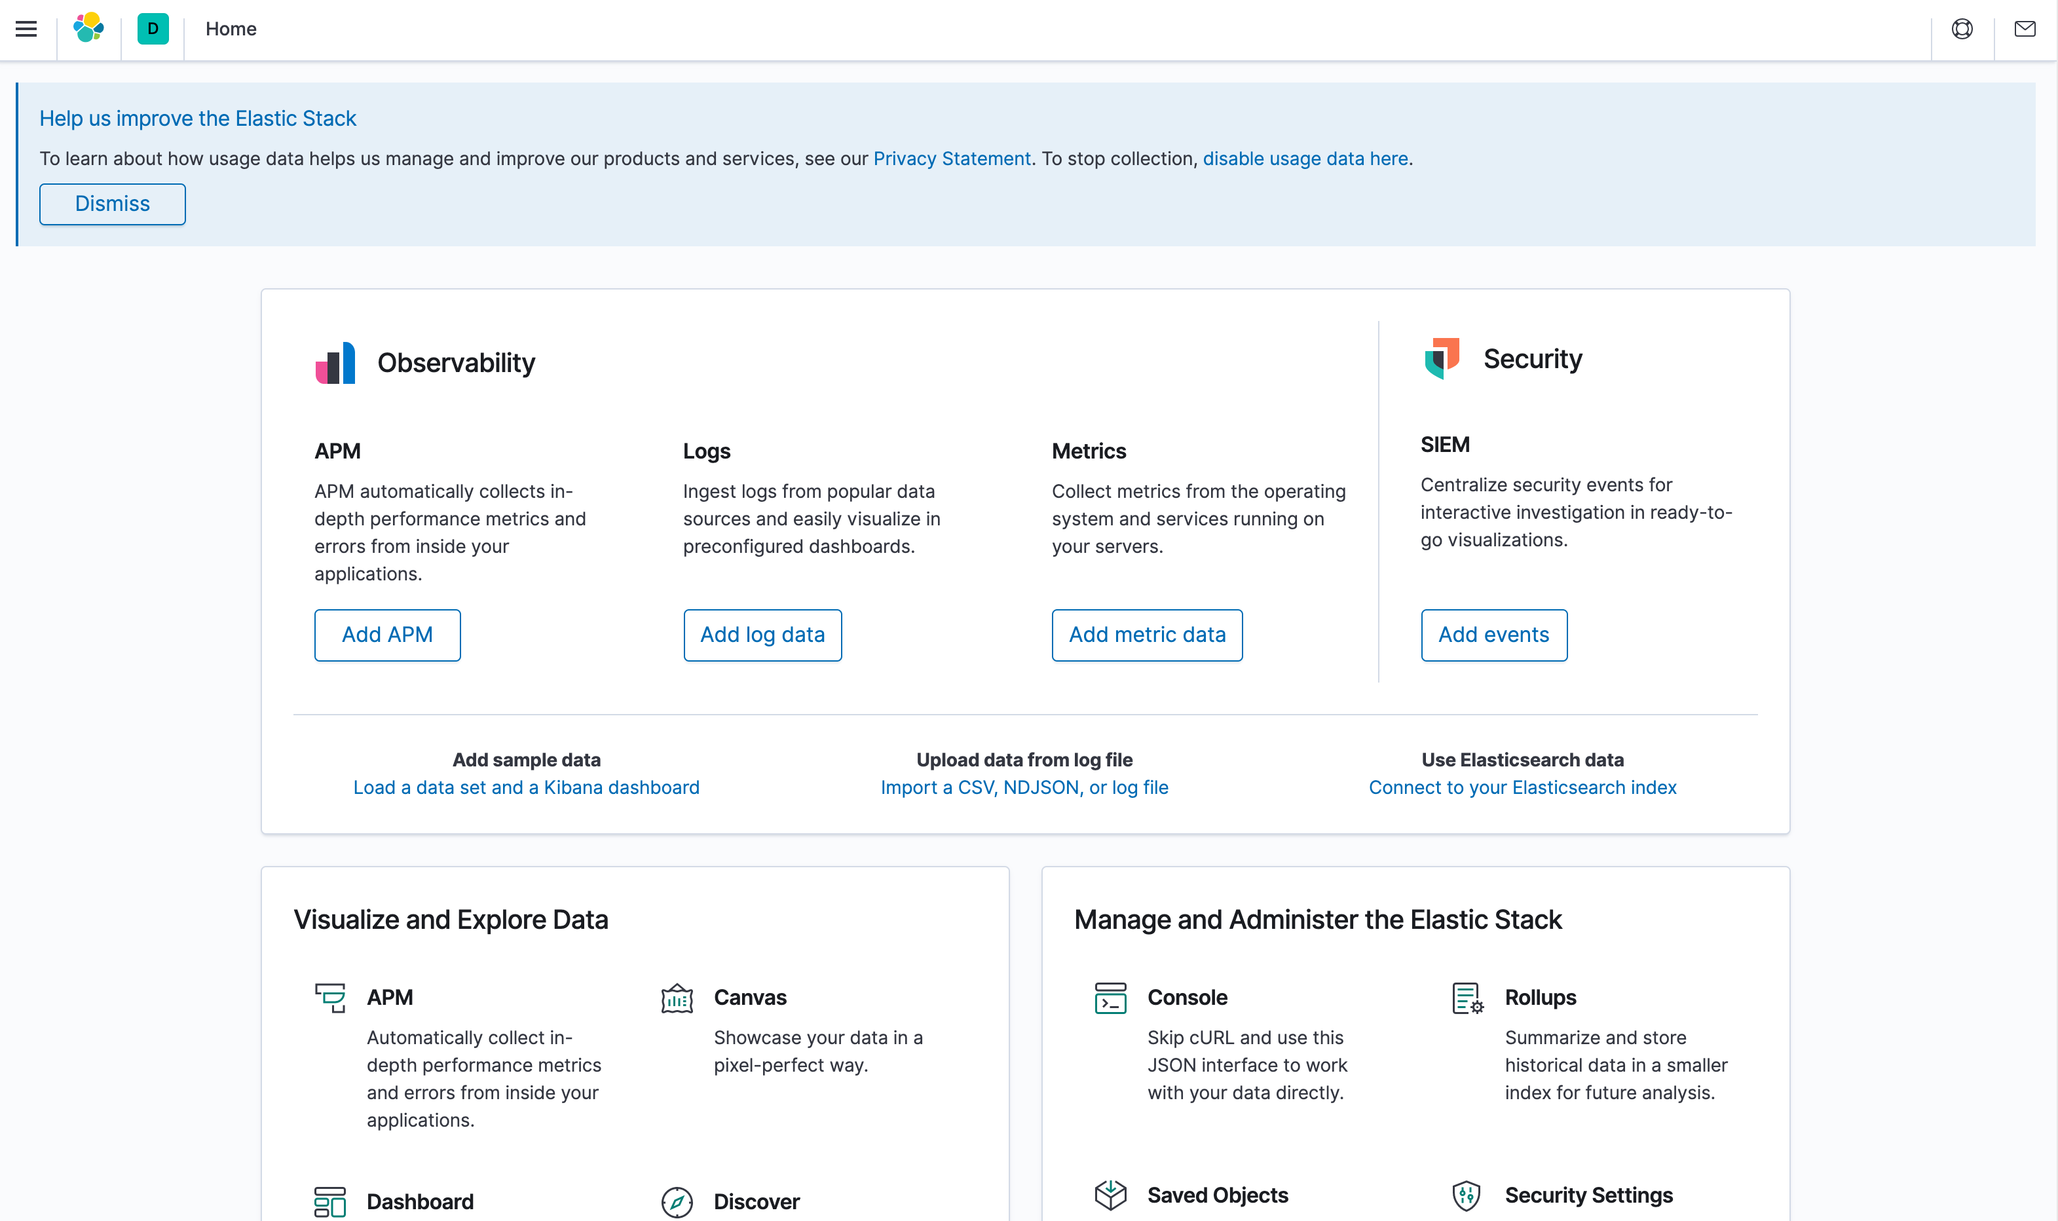
Task: Click the Dashboard app icon
Action: coord(330,1201)
